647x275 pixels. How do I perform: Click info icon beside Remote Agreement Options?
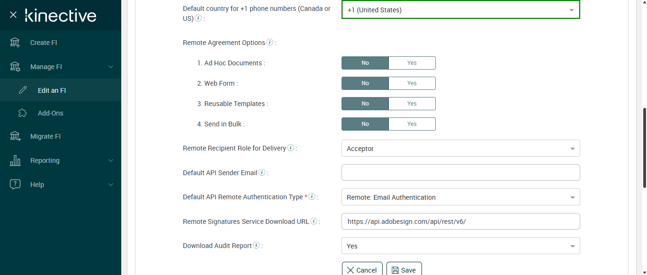(x=270, y=42)
